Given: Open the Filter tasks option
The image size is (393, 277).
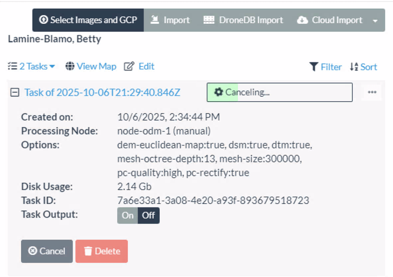Looking at the screenshot, I should pos(325,67).
